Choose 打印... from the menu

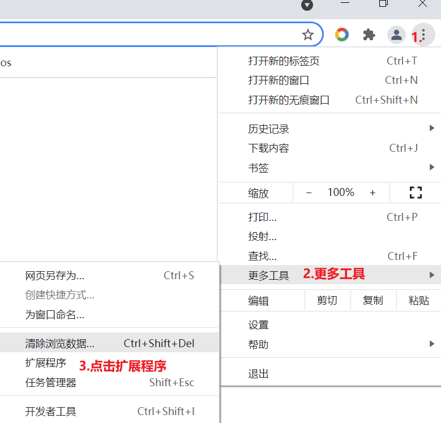[329, 217]
